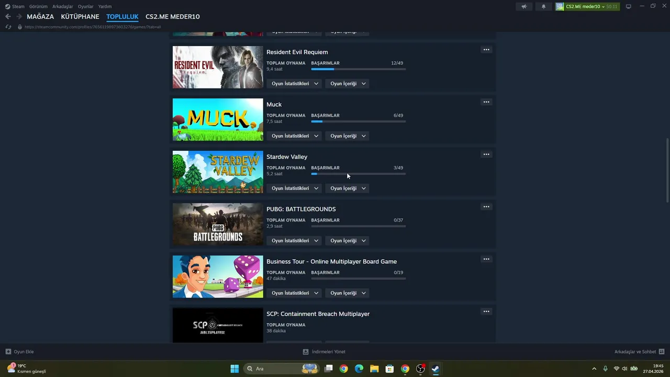Open SCP: Containment Breach three-dot menu
The width and height of the screenshot is (670, 377).
tap(486, 312)
